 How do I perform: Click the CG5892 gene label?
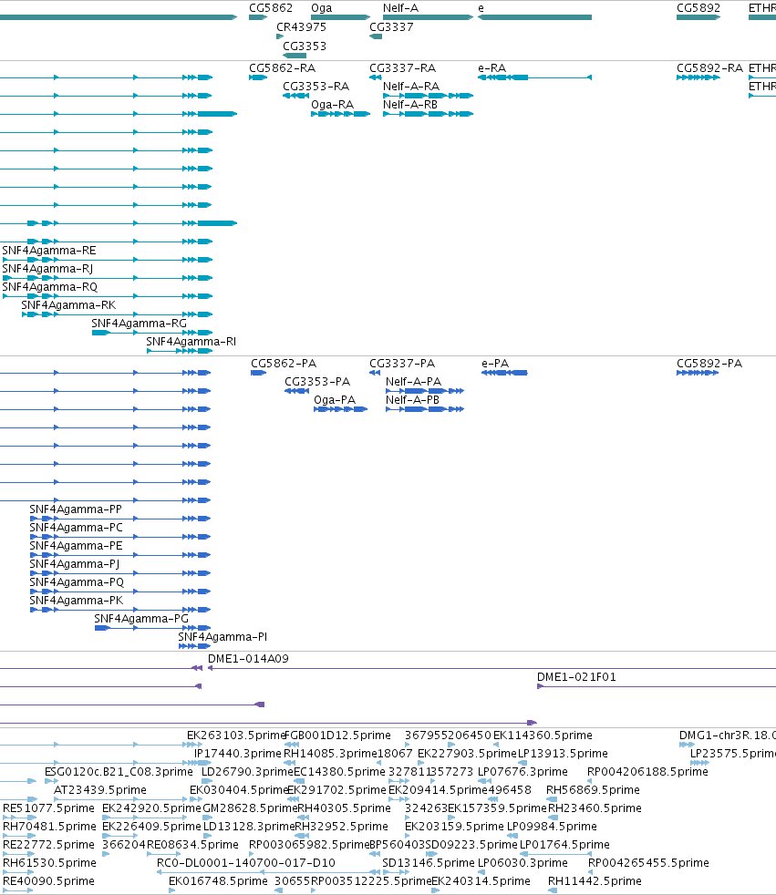pyautogui.click(x=698, y=8)
